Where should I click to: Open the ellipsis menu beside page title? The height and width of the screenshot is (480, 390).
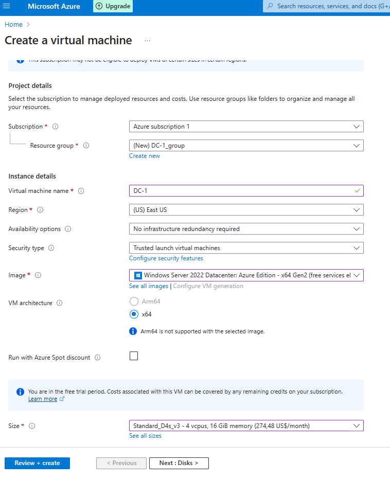pos(147,41)
